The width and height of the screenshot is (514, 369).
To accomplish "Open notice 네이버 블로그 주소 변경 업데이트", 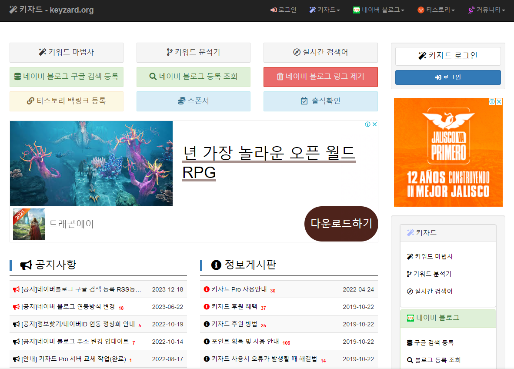I will (75, 342).
